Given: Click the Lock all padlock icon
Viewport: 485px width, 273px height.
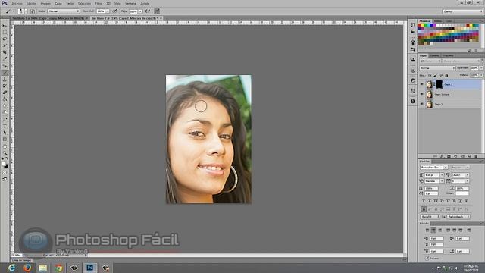Looking at the screenshot, I should pyautogui.click(x=446, y=75).
